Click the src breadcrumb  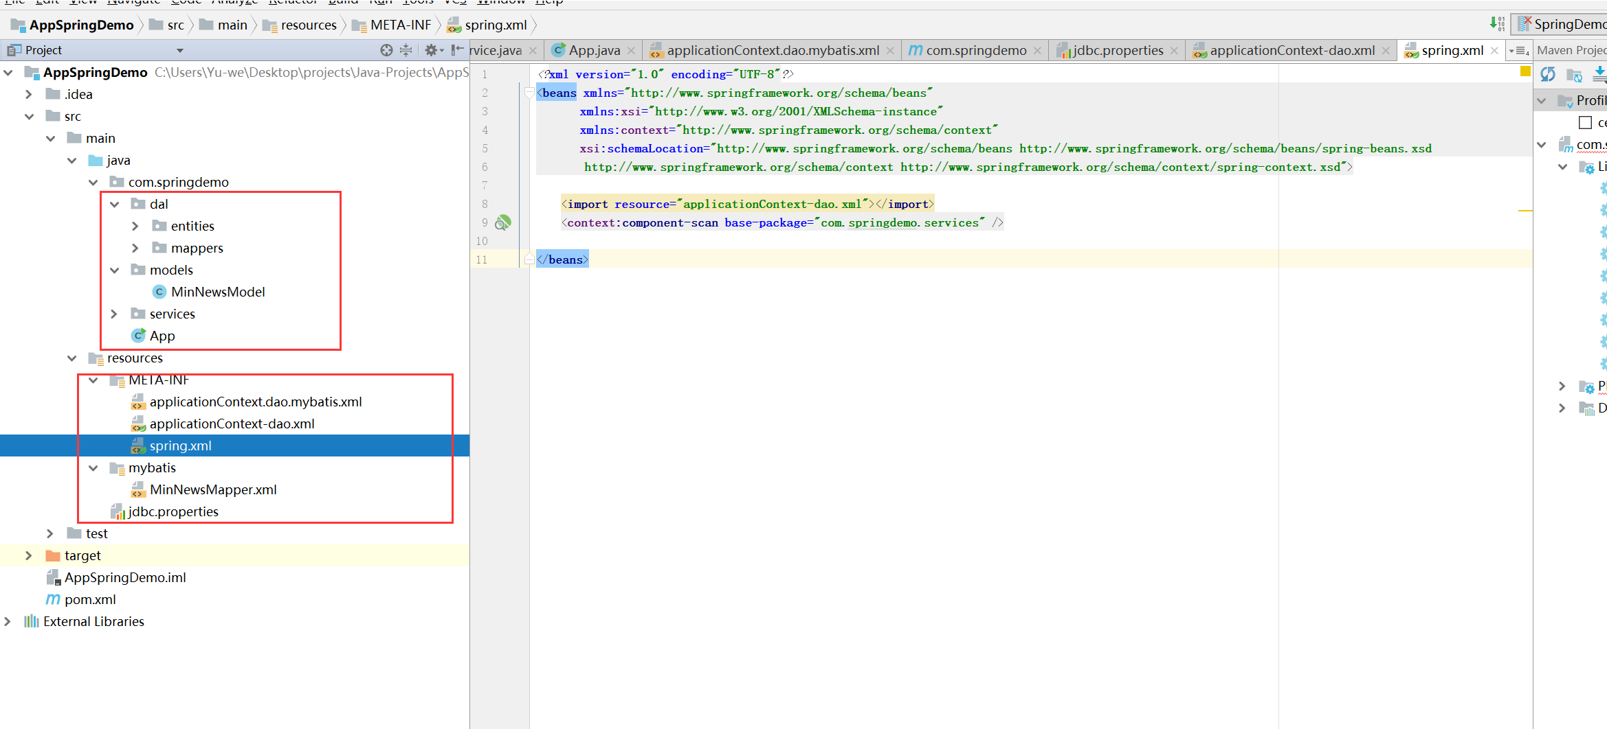(x=167, y=25)
